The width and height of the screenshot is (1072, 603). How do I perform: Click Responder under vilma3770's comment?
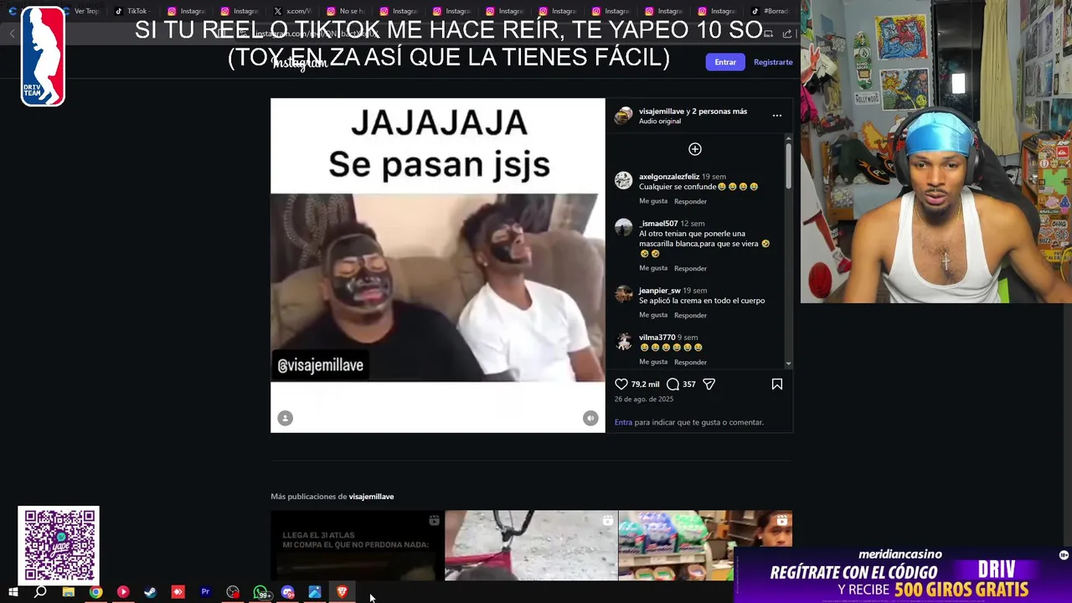tap(690, 362)
